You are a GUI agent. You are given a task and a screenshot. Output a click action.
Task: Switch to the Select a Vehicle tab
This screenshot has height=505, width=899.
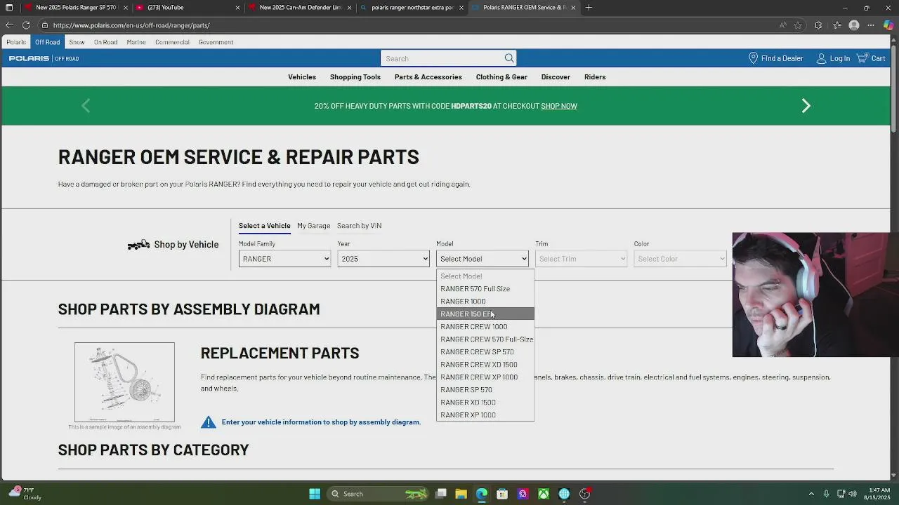[x=264, y=226]
